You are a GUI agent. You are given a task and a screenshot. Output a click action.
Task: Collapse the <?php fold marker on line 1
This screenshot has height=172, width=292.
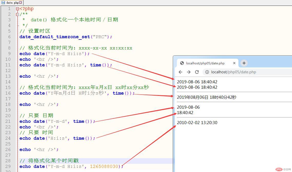pyautogui.click(x=17, y=9)
